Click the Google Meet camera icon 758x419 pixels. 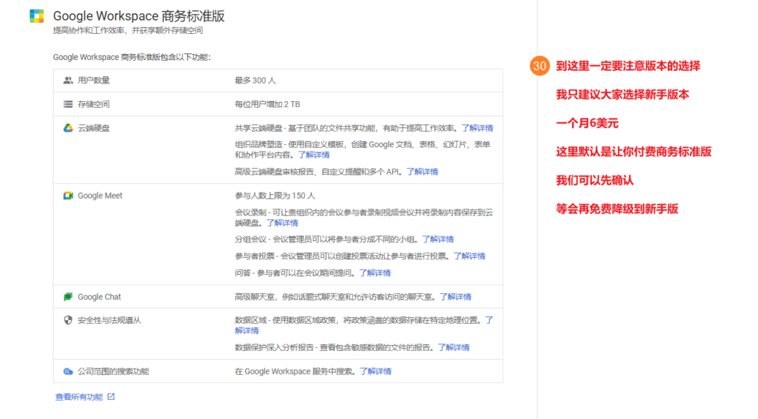[68, 196]
